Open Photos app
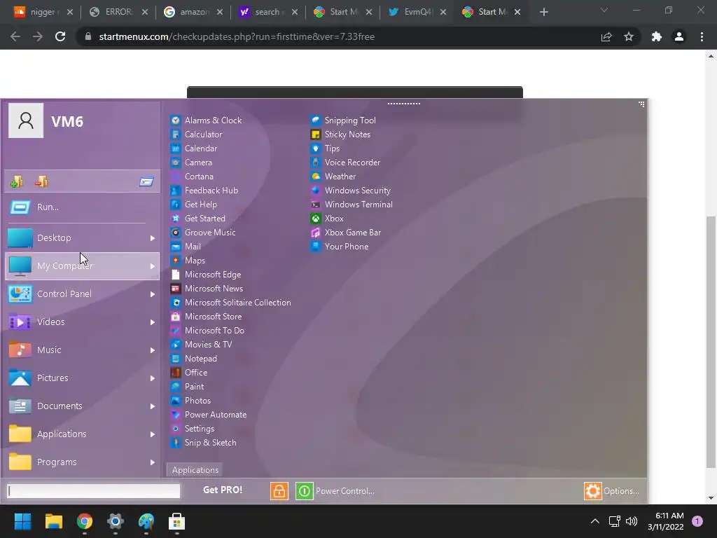The height and width of the screenshot is (538, 717). coord(190,401)
